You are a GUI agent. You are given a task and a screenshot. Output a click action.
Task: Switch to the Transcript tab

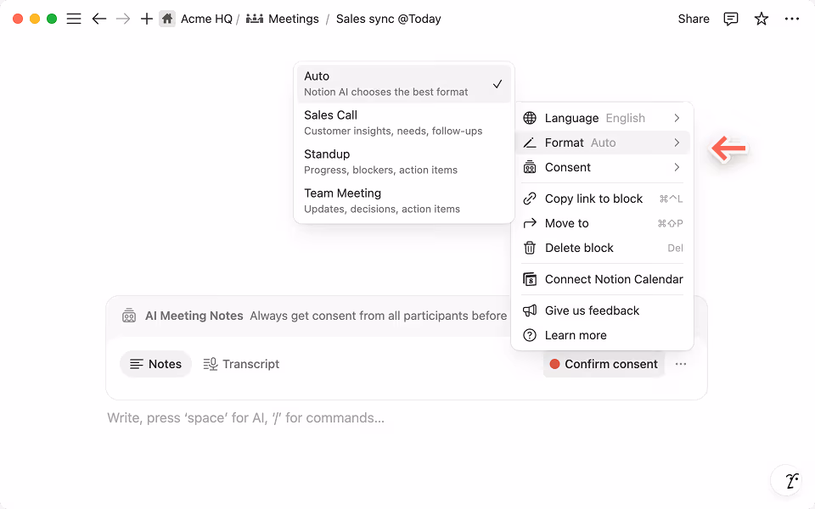coord(241,363)
